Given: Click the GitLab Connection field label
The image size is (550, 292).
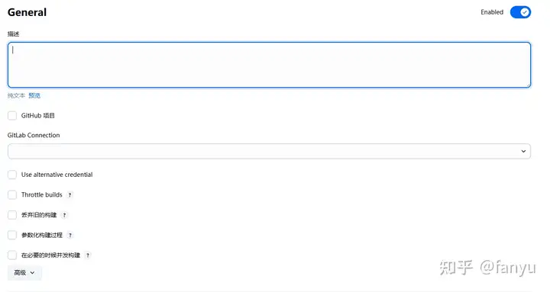Looking at the screenshot, I should pos(34,135).
